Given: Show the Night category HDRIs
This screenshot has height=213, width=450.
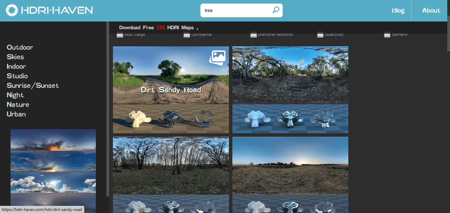Looking at the screenshot, I should (x=15, y=95).
